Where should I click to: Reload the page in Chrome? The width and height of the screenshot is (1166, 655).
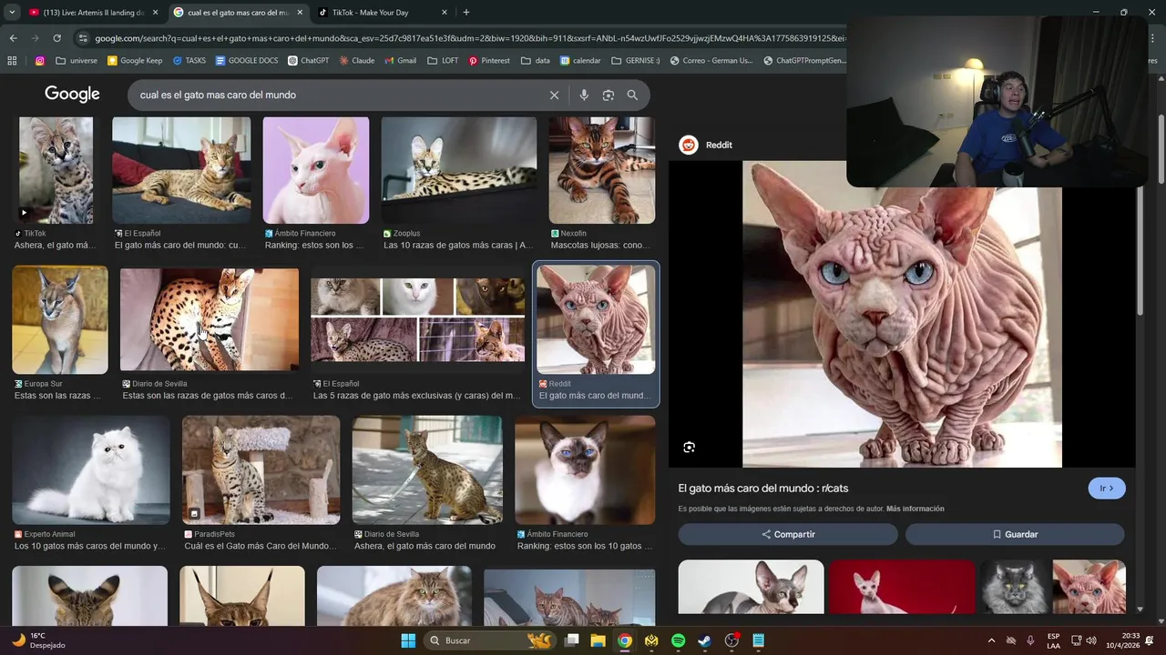[56, 38]
